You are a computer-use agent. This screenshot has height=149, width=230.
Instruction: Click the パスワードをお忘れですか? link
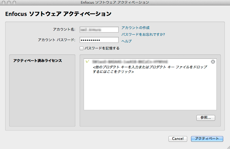click(x=143, y=34)
